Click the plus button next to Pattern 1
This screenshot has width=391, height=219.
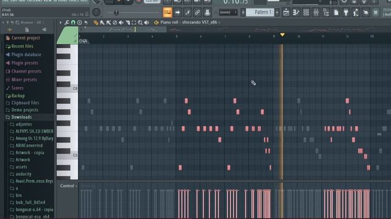(x=277, y=12)
